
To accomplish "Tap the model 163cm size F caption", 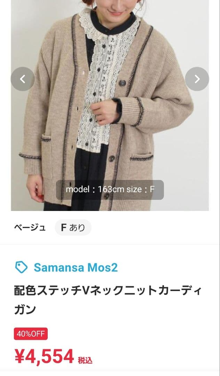I will point(110,190).
